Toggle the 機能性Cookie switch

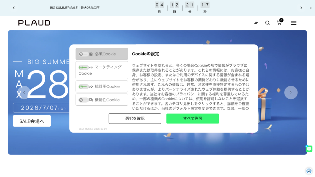(83, 100)
